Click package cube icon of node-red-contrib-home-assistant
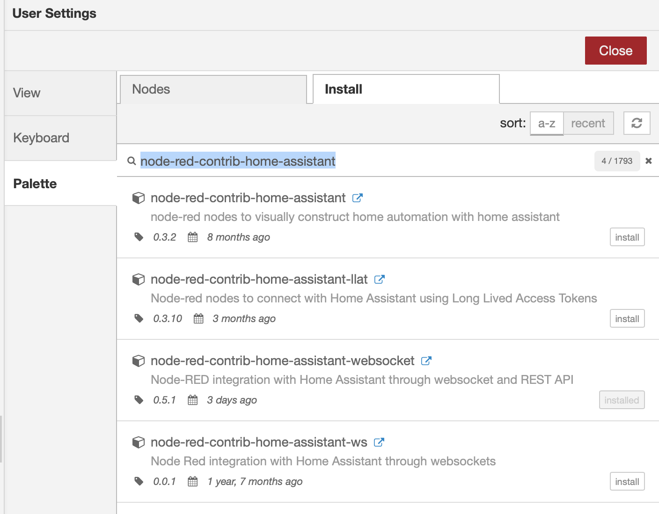 tap(139, 198)
